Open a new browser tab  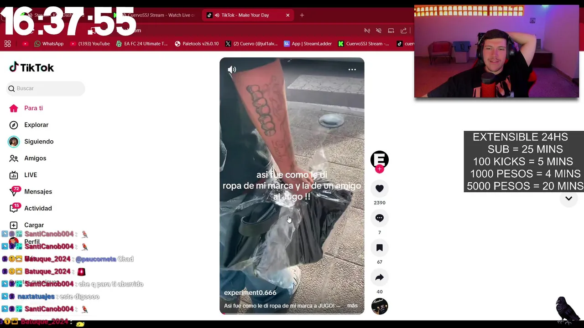(x=302, y=15)
